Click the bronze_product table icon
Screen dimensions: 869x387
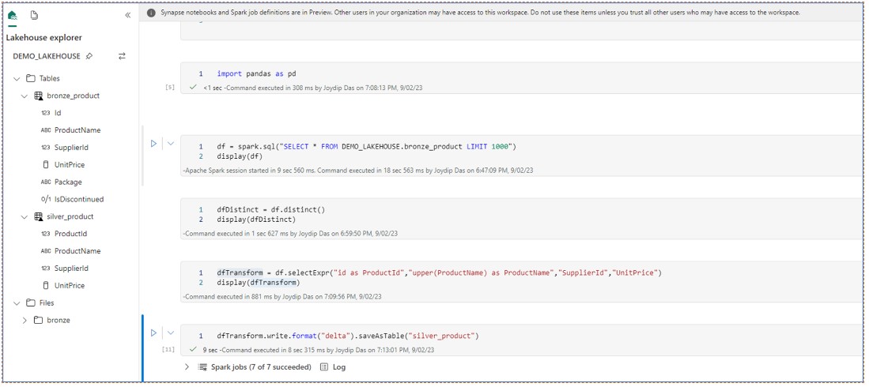point(38,96)
